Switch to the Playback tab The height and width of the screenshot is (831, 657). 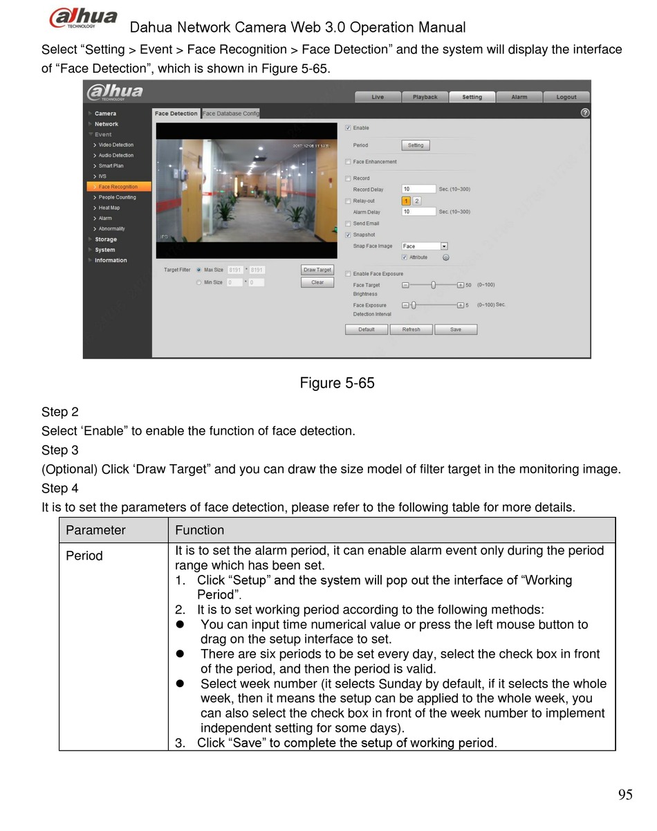coord(425,97)
